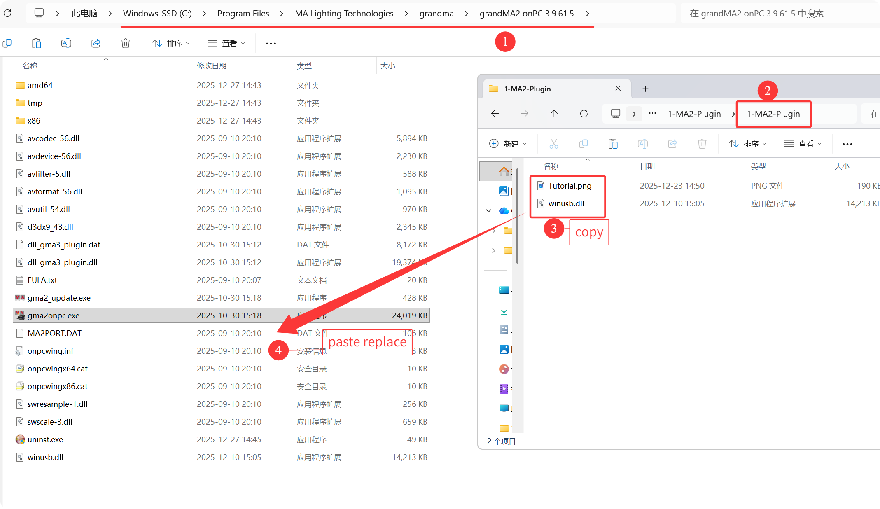Viewport: 880px width, 509px height.
Task: Sort by 修改日期 column header
Action: click(x=212, y=66)
